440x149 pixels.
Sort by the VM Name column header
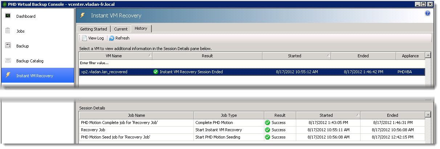coord(116,56)
